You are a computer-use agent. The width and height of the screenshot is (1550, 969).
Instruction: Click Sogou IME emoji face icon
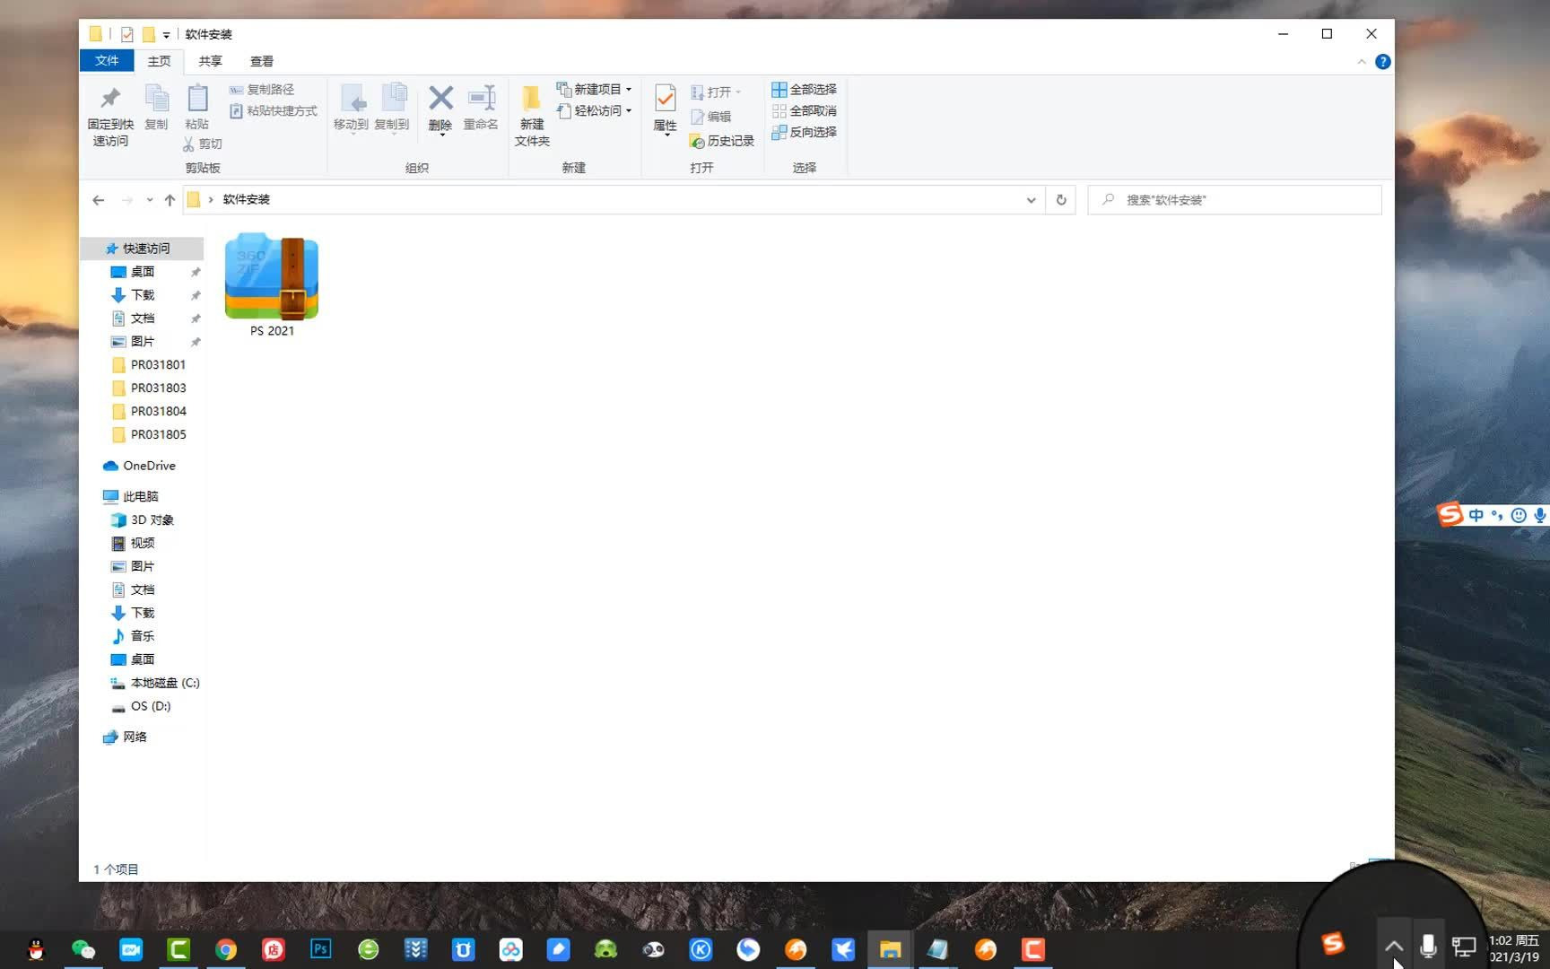coord(1519,515)
